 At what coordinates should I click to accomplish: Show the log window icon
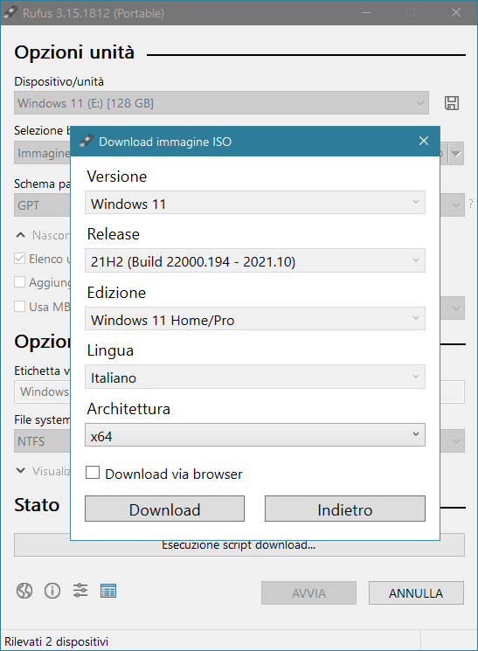point(108,591)
